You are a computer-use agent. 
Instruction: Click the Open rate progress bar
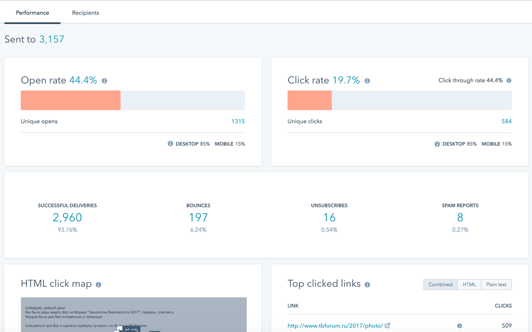pyautogui.click(x=132, y=101)
